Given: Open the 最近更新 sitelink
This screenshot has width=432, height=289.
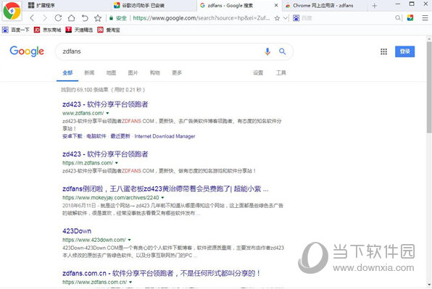Looking at the screenshot, I should 120,136.
